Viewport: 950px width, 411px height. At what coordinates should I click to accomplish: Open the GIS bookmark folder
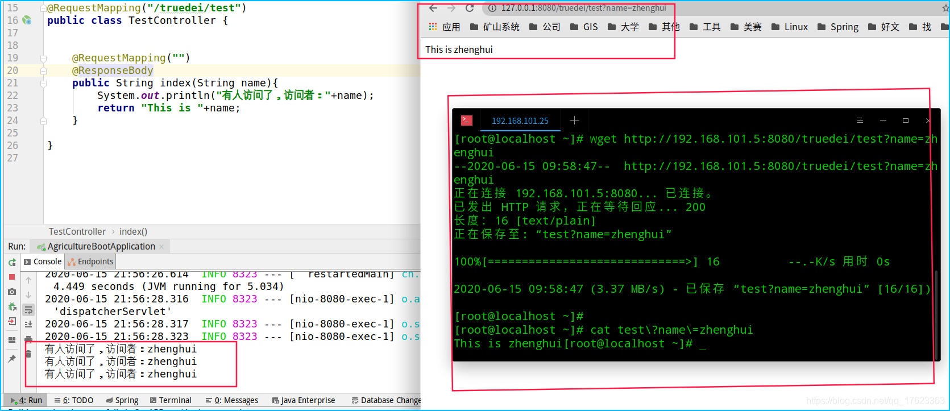[x=584, y=27]
